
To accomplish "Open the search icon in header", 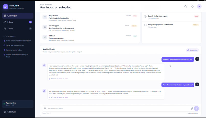I will [186, 6].
